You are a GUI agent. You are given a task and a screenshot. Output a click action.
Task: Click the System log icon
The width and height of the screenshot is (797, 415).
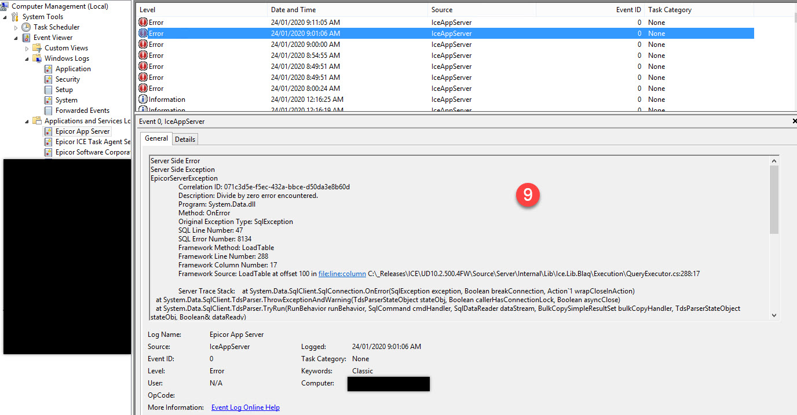pos(49,100)
